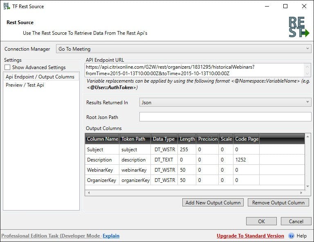This screenshot has width=314, height=242.
Task: Open the Connection Manager dropdown
Action: point(183,49)
